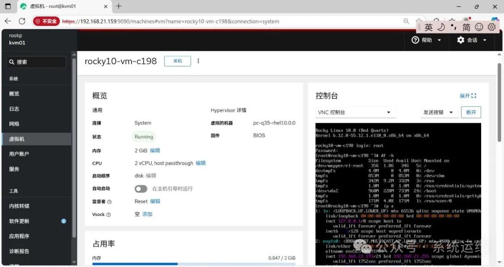This screenshot has width=504, height=267.
Task: Click the pc-q35-rhel10.0.0 machine type value
Action: [274, 123]
